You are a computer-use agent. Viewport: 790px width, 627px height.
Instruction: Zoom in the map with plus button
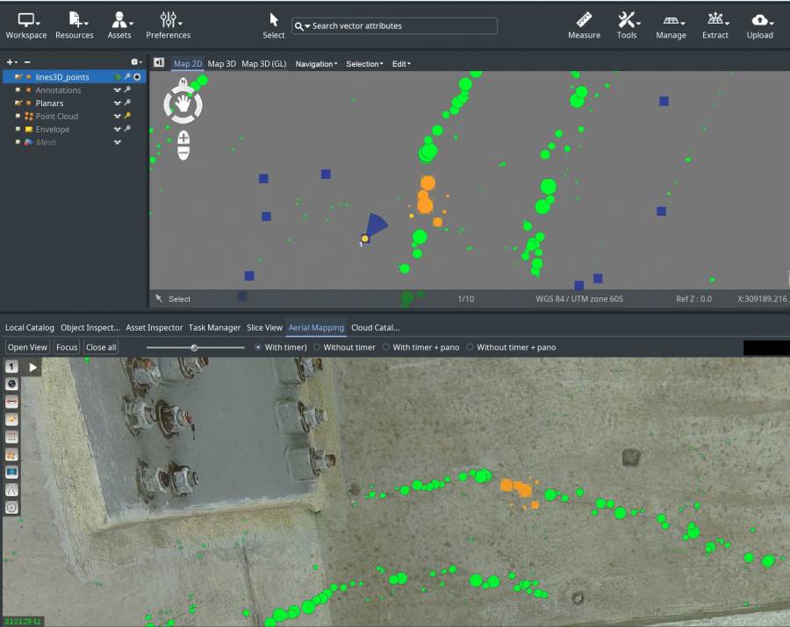(x=183, y=138)
